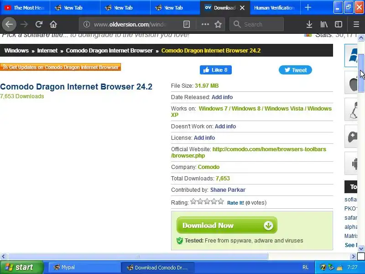Like the page with Facebook Like button
Image resolution: width=365 pixels, height=274 pixels.
(215, 70)
